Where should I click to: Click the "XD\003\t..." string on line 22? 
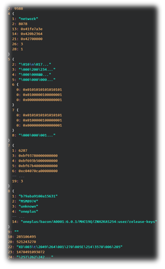(x=69, y=247)
